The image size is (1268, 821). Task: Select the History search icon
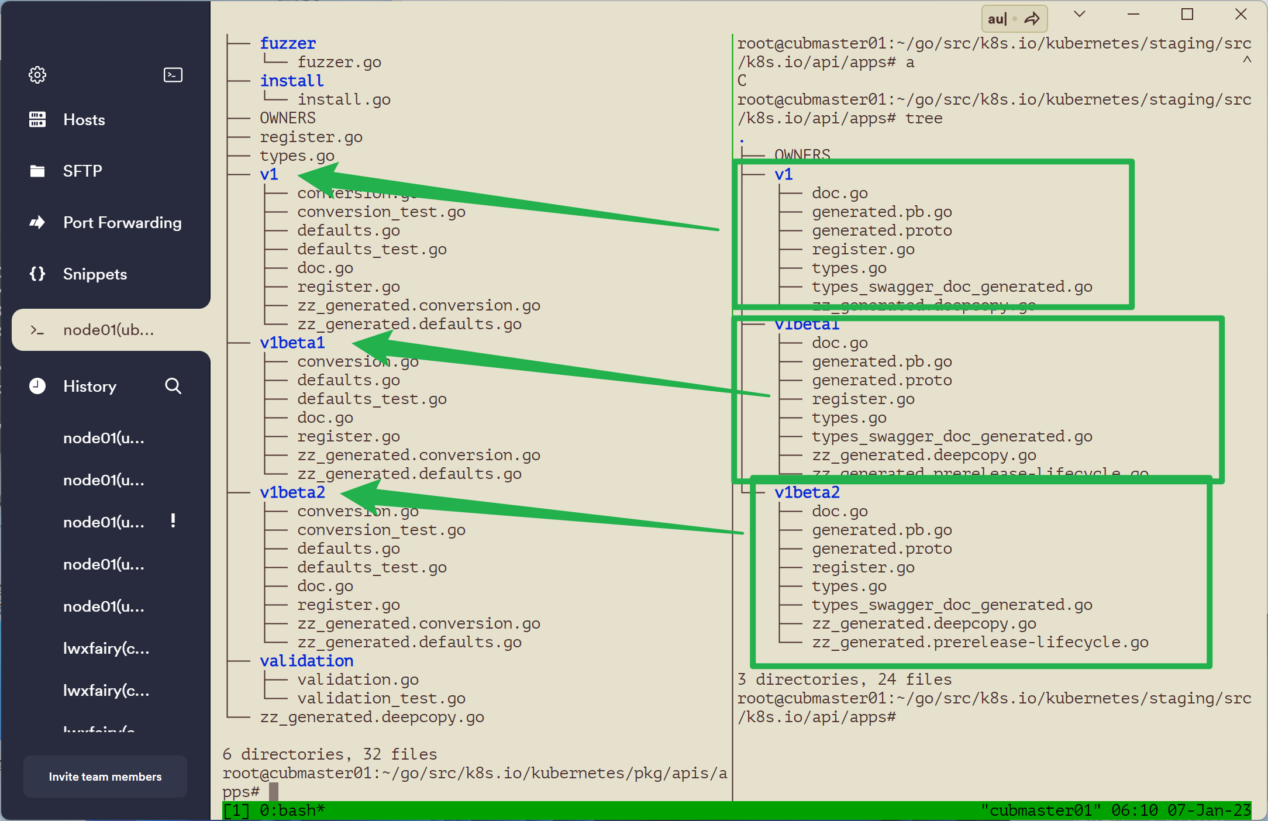(175, 386)
